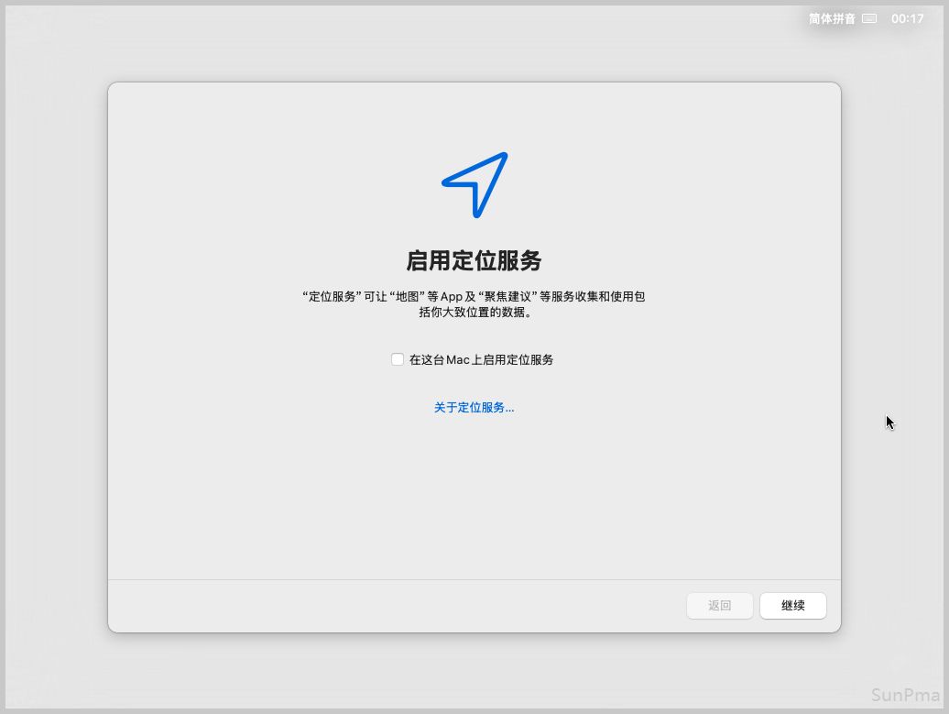The image size is (949, 714).
Task: Enable location services checkbox on this Mac
Action: [398, 359]
